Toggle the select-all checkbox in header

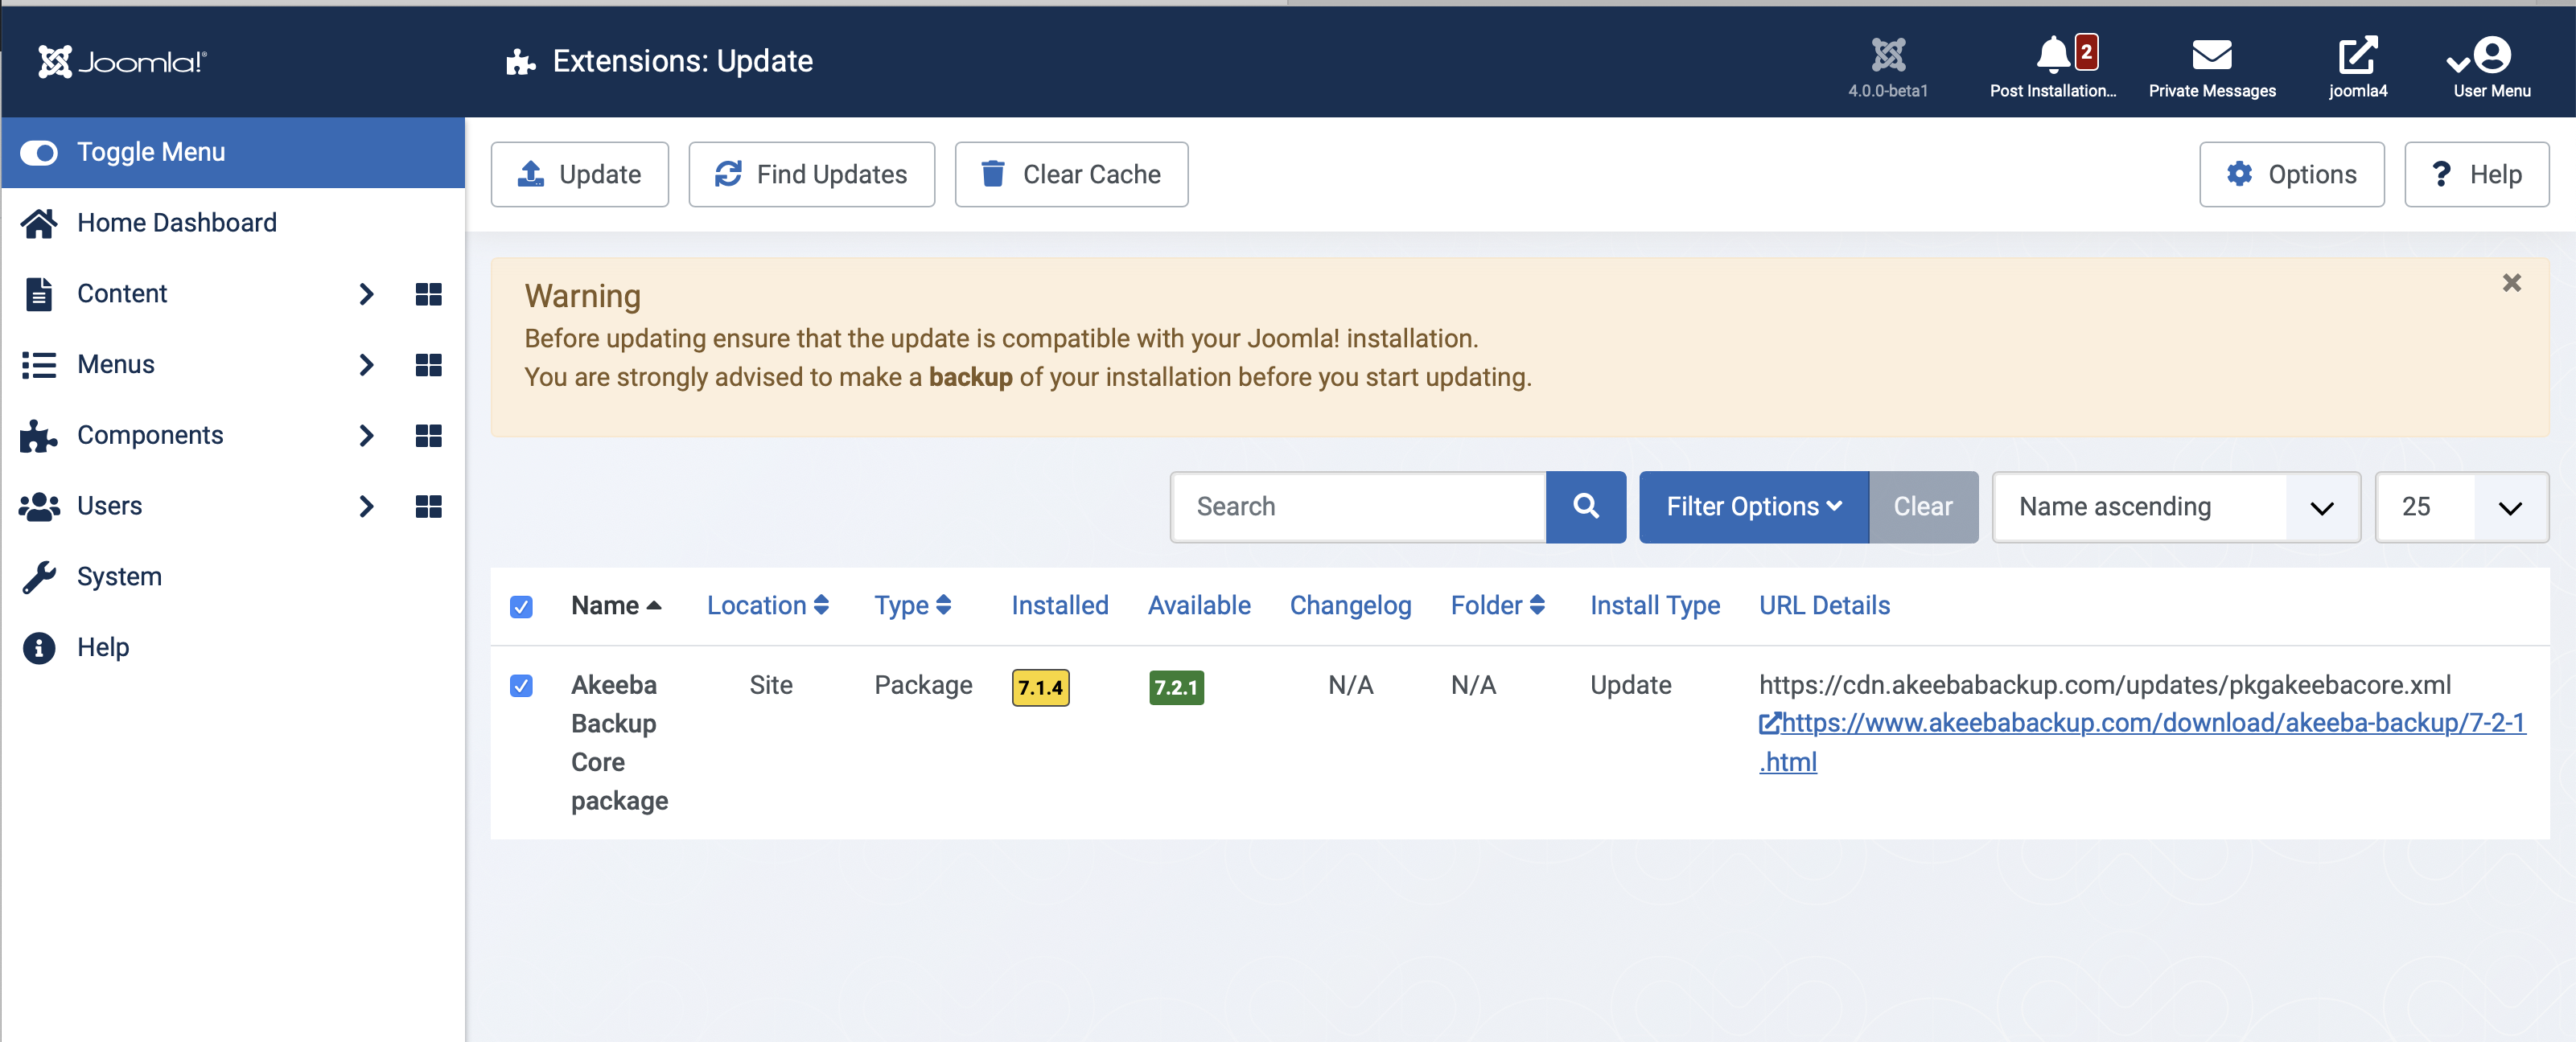[x=521, y=606]
